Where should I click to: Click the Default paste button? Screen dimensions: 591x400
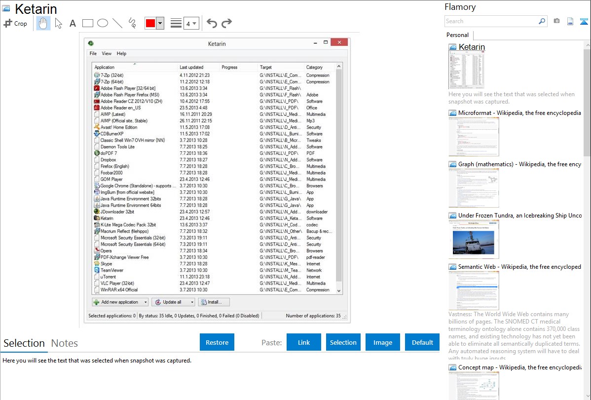click(422, 342)
